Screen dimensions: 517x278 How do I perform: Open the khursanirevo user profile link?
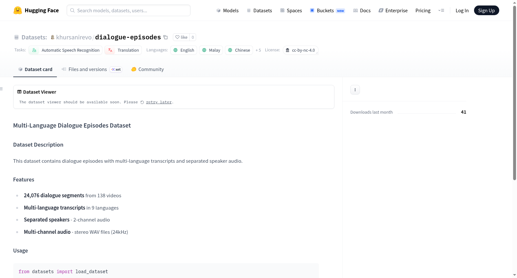[74, 37]
